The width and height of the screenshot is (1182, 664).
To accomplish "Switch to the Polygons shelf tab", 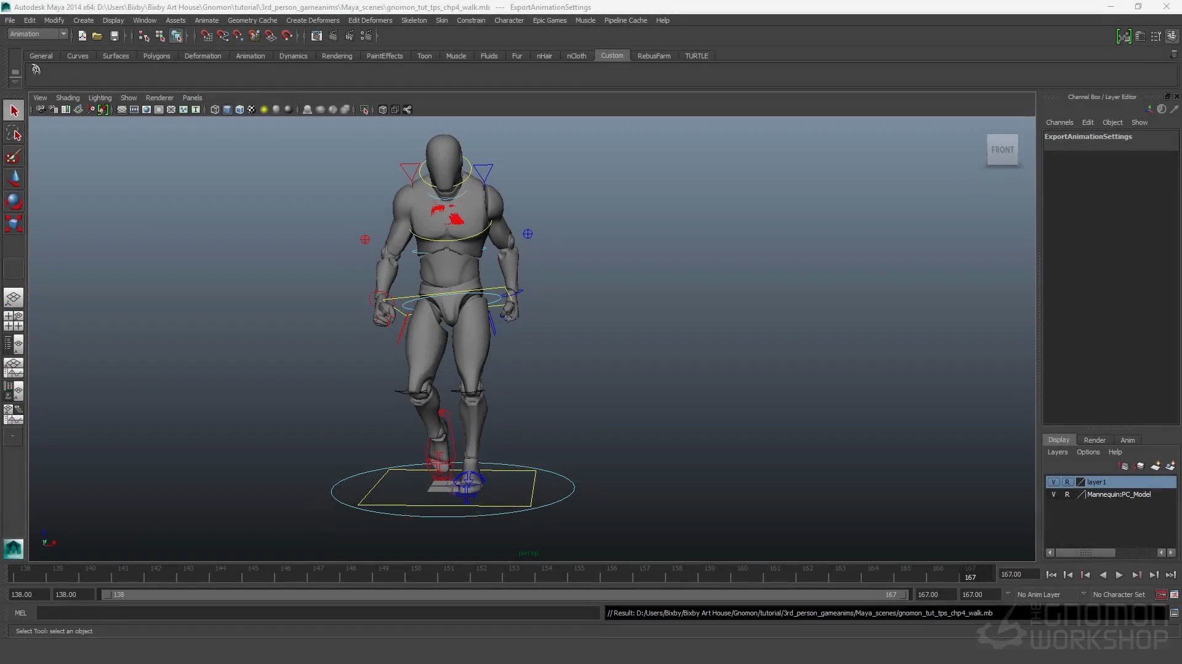I will (x=156, y=56).
